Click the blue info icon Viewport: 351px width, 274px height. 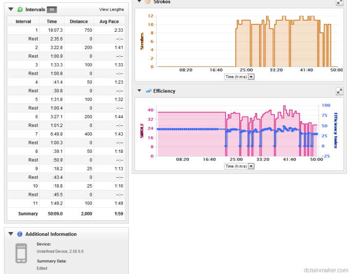[x=20, y=234]
